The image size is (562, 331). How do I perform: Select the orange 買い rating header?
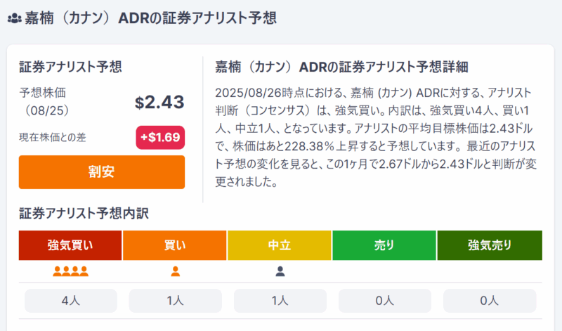tap(175, 245)
